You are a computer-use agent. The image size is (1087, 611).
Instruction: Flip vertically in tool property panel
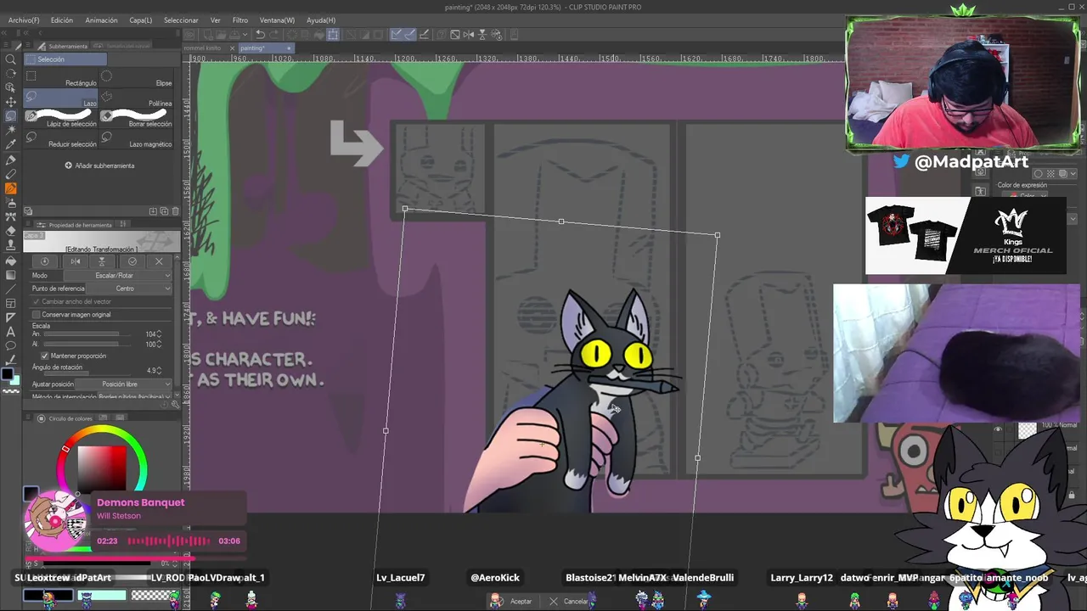click(x=102, y=261)
